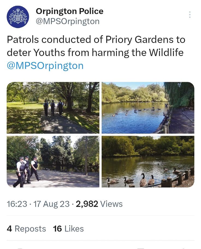Viewport: 201px width, 249px height.
Task: Select the 'Patrols conducted of Priory Gardens' text line
Action: [96, 40]
